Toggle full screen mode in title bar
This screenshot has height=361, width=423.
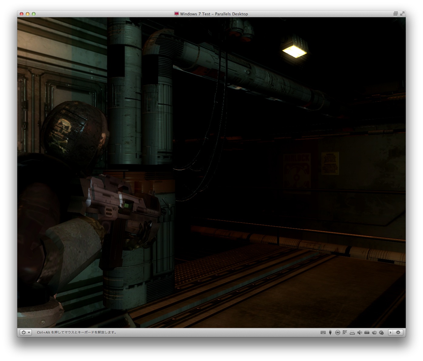pyautogui.click(x=402, y=14)
